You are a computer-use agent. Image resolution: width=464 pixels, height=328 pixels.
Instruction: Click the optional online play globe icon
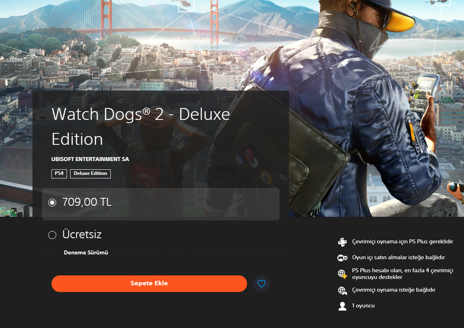pos(342,291)
